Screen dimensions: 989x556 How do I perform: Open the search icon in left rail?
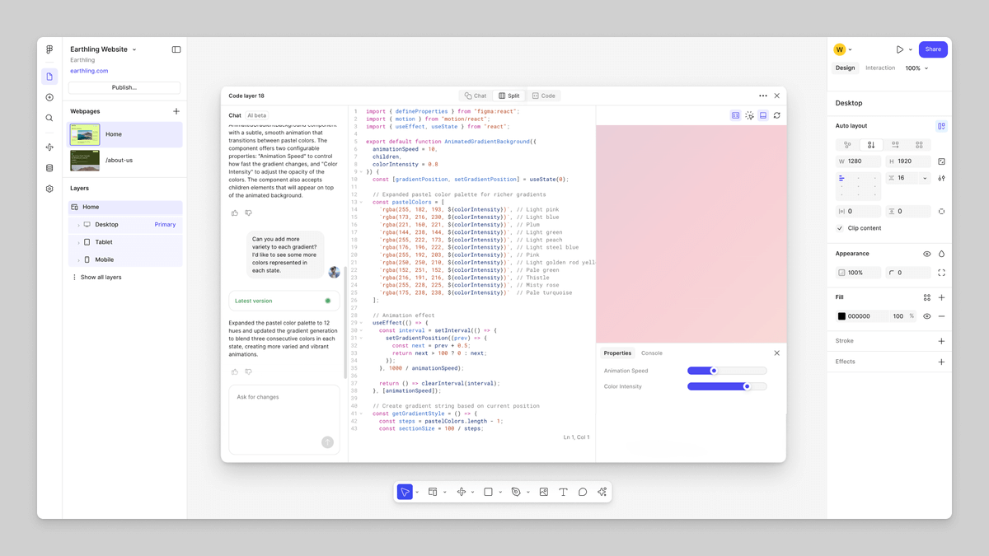point(49,118)
